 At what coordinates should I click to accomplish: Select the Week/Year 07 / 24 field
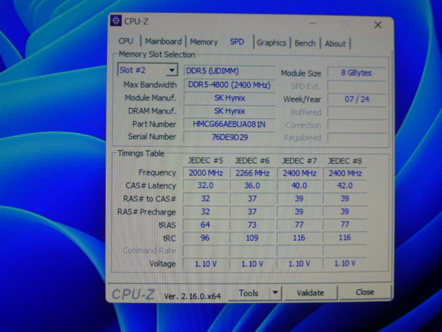point(356,99)
